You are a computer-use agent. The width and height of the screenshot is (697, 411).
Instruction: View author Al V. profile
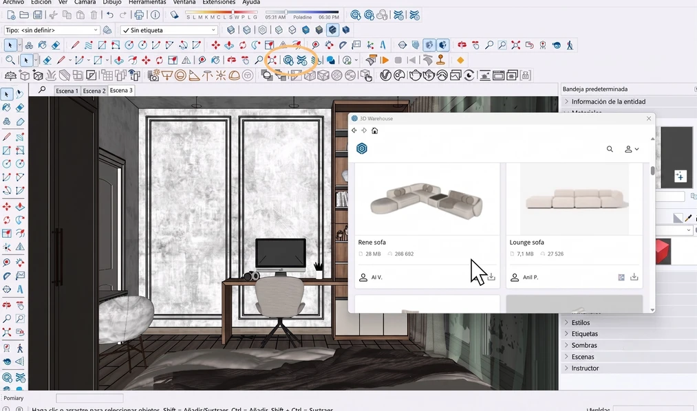376,278
